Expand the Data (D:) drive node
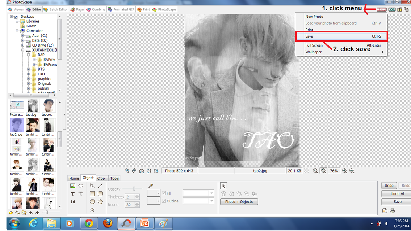The width and height of the screenshot is (411, 231). tap(23, 40)
